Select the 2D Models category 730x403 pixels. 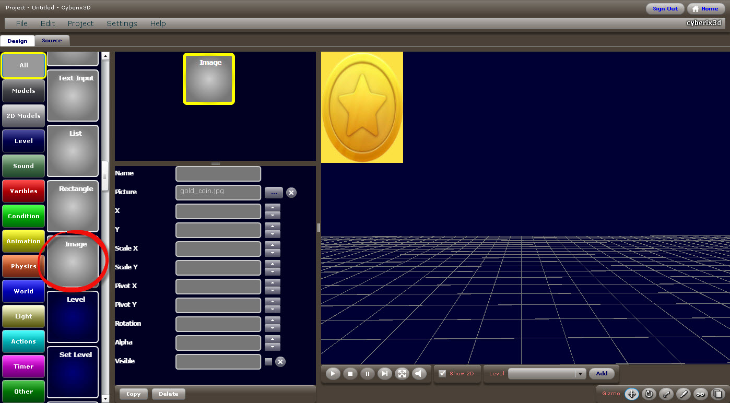[23, 116]
